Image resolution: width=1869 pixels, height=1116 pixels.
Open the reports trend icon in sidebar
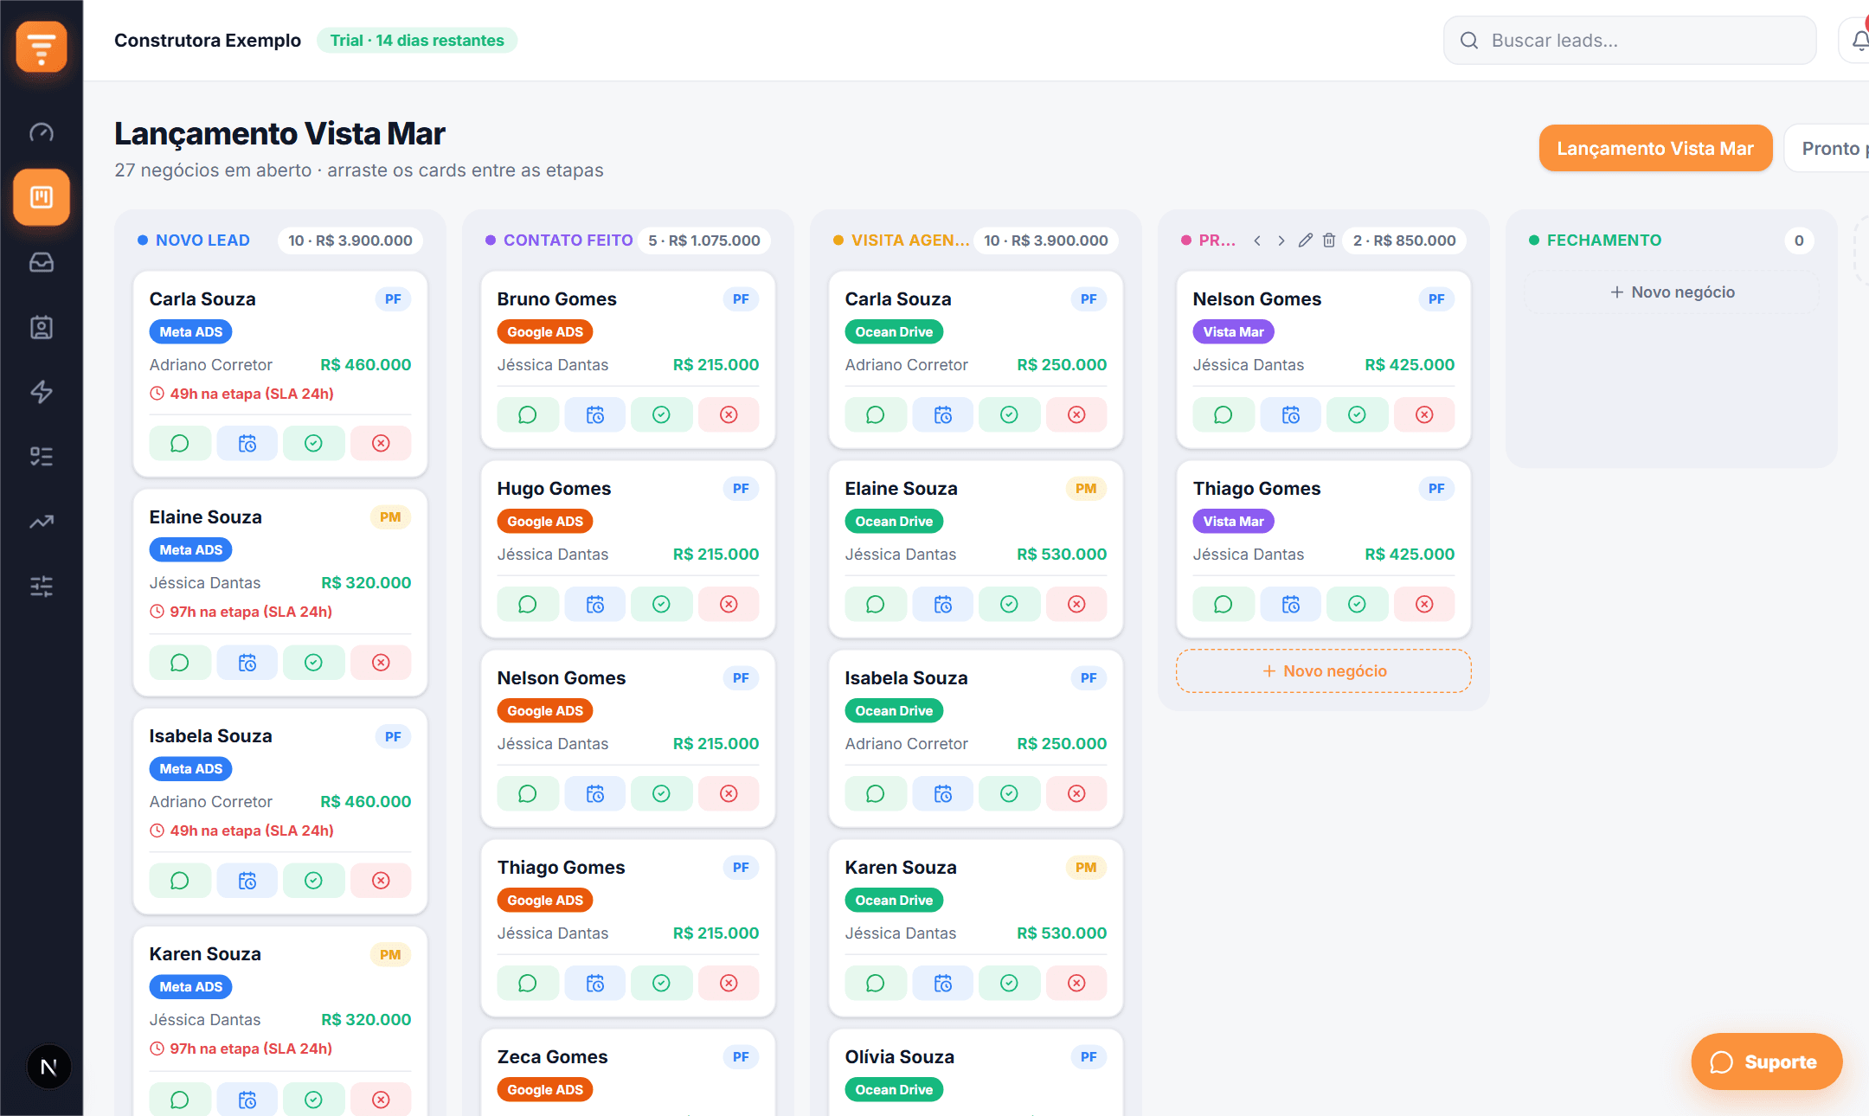42,522
